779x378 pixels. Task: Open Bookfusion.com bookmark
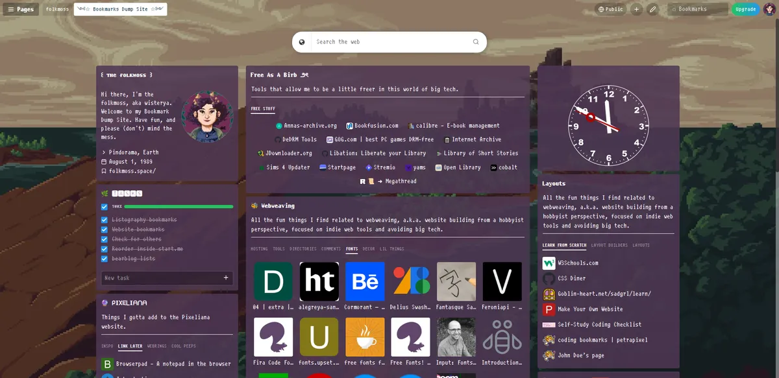click(372, 126)
